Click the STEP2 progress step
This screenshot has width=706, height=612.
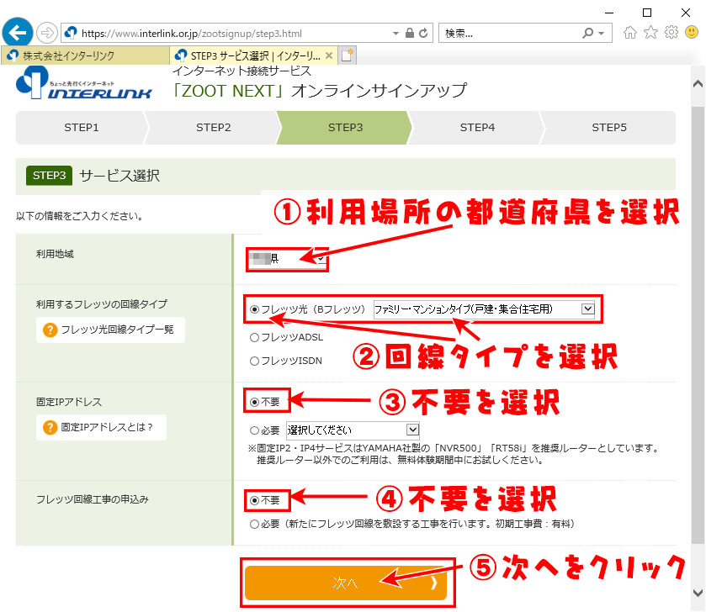click(214, 128)
